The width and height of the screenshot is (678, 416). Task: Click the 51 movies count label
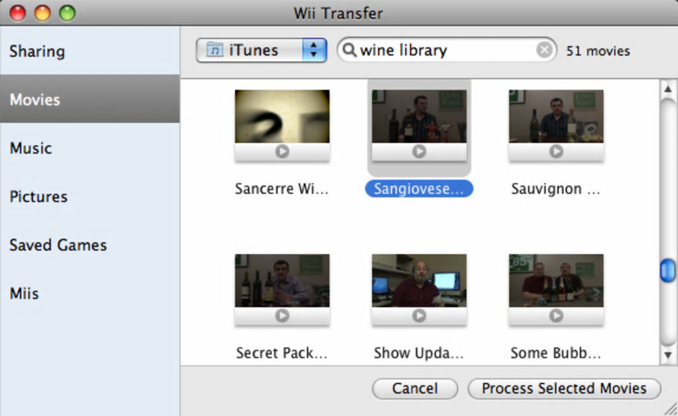coord(598,51)
